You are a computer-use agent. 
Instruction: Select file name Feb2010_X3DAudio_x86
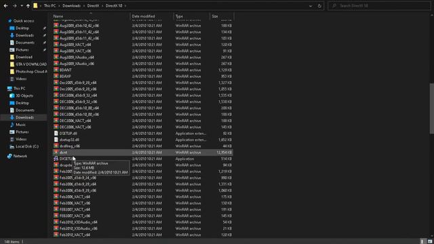pos(79,228)
